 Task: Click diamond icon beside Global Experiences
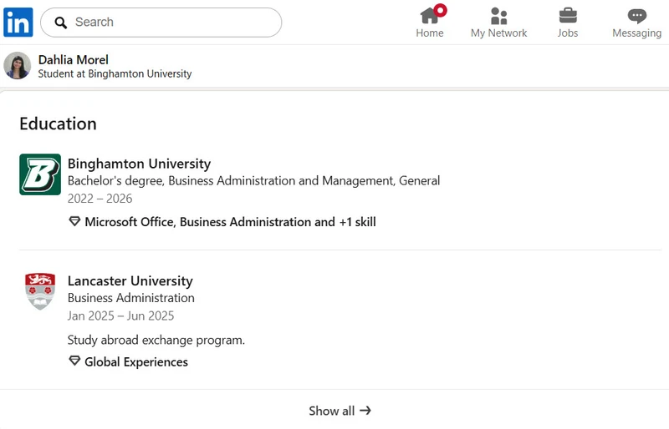pyautogui.click(x=74, y=361)
